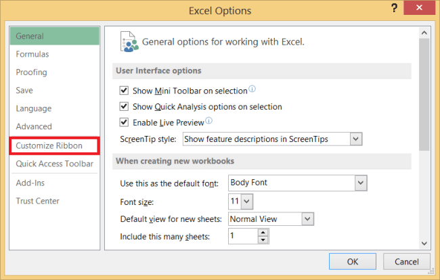The image size is (440, 280).
Task: Click the OK button
Action: [353, 260]
